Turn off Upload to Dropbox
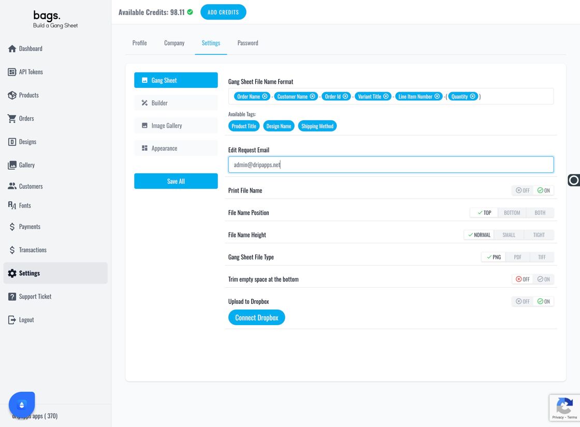580x427 pixels. (523, 301)
